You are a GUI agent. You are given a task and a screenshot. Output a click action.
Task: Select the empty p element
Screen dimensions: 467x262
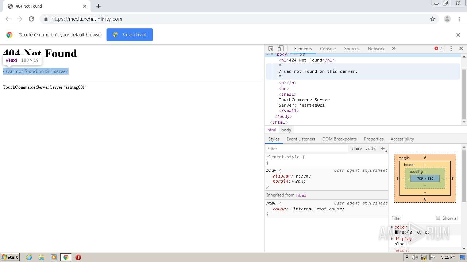(287, 83)
